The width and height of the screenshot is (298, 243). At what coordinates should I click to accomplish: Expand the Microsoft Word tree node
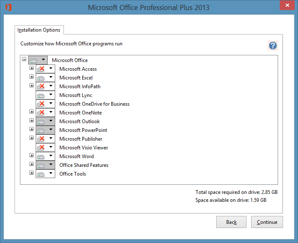pos(32,155)
